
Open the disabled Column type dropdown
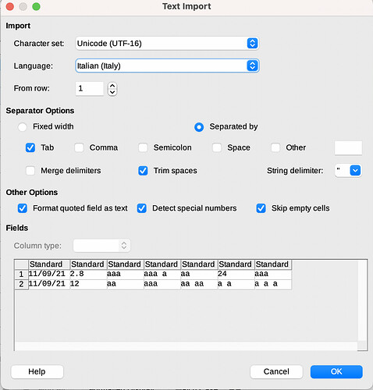(x=101, y=246)
